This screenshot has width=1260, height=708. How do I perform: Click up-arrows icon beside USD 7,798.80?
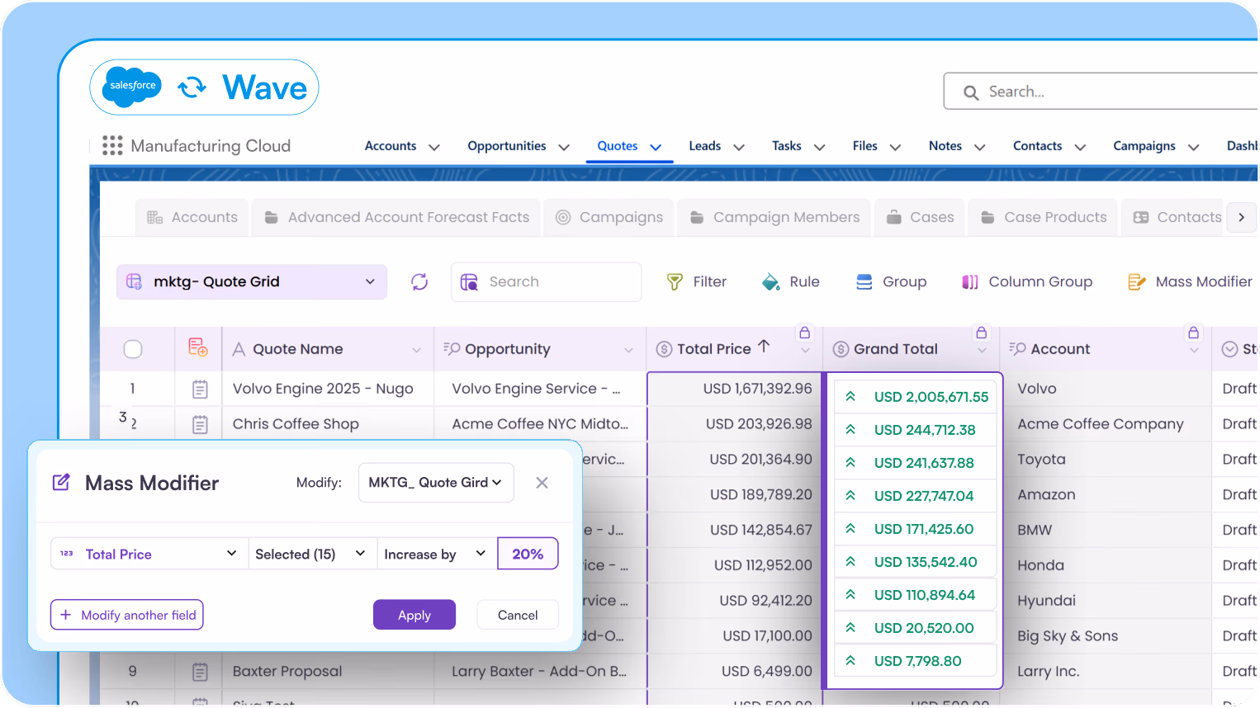[850, 661]
